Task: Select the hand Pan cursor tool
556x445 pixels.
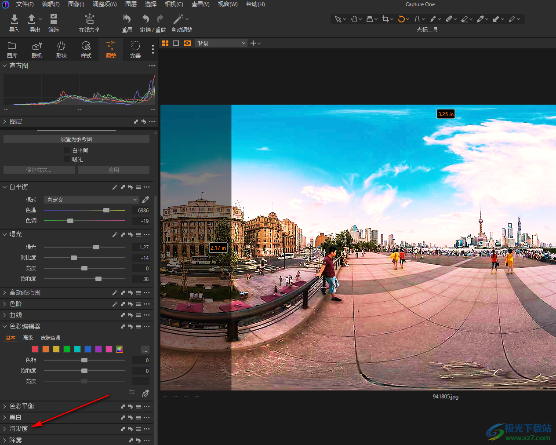Action: (354, 19)
